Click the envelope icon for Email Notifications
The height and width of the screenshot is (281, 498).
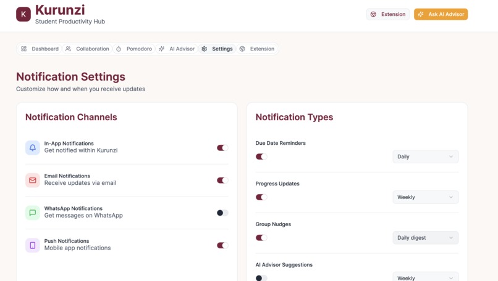tap(33, 181)
